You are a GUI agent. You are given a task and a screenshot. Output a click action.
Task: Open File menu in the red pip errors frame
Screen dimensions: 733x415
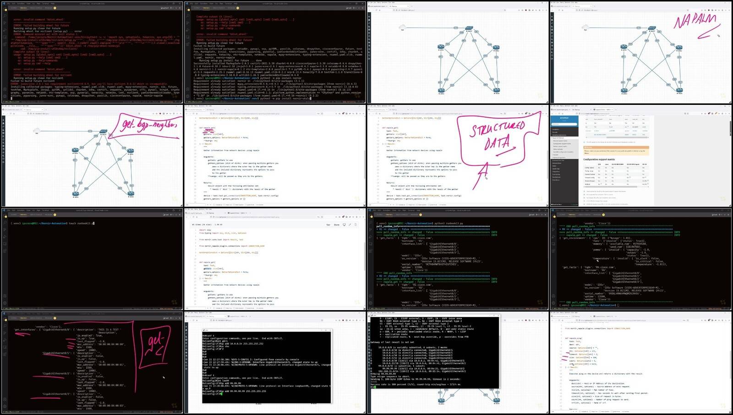(8, 3)
